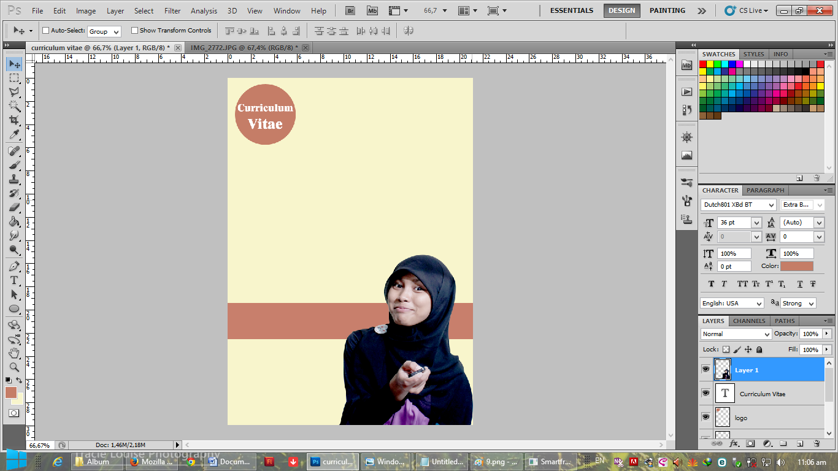Toggle Quick Mask mode

pos(13,413)
